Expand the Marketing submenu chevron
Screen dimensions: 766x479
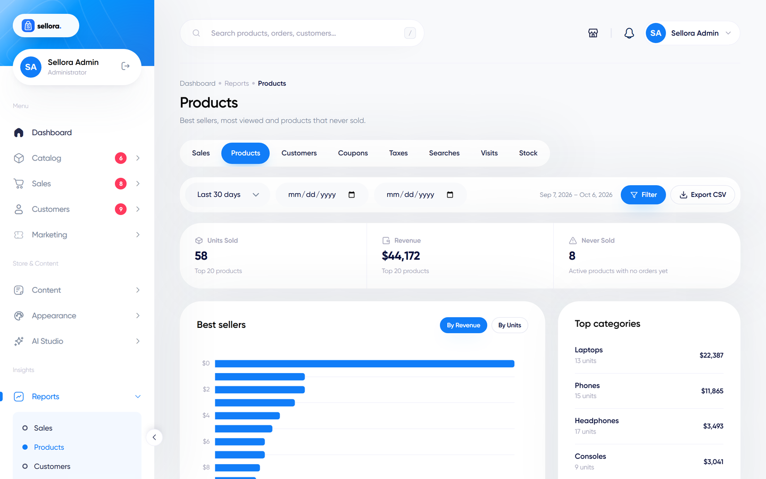pyautogui.click(x=138, y=235)
